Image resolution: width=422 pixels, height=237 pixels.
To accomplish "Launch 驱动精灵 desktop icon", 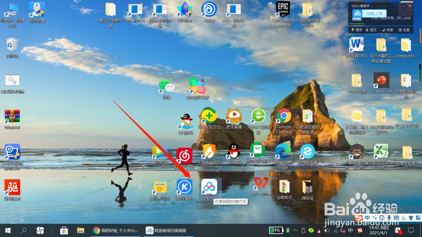I will point(12,190).
